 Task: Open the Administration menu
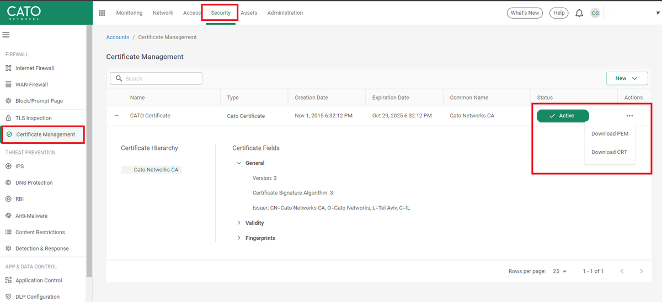(x=285, y=13)
